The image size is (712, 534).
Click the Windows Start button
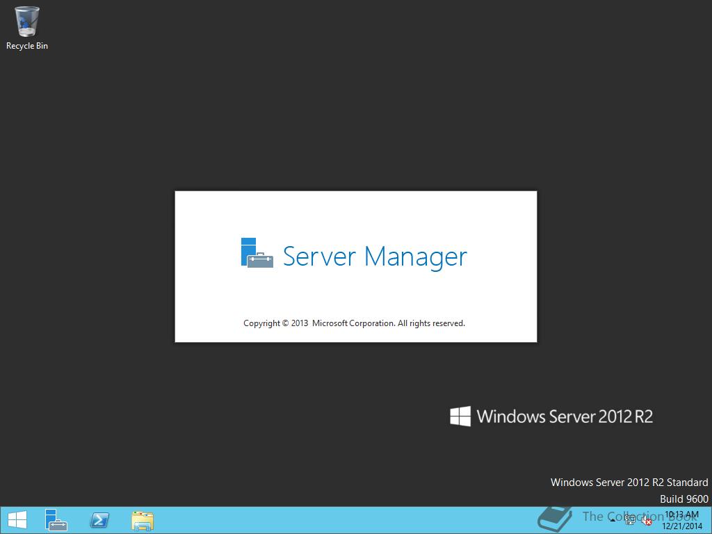coord(17,520)
